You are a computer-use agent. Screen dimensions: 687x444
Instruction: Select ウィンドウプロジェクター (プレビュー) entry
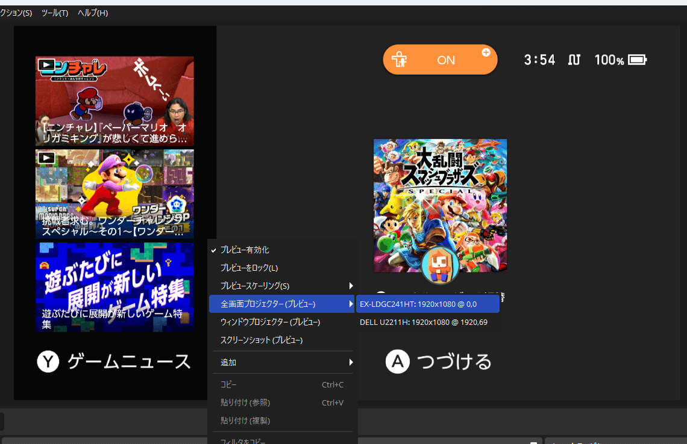(281, 321)
